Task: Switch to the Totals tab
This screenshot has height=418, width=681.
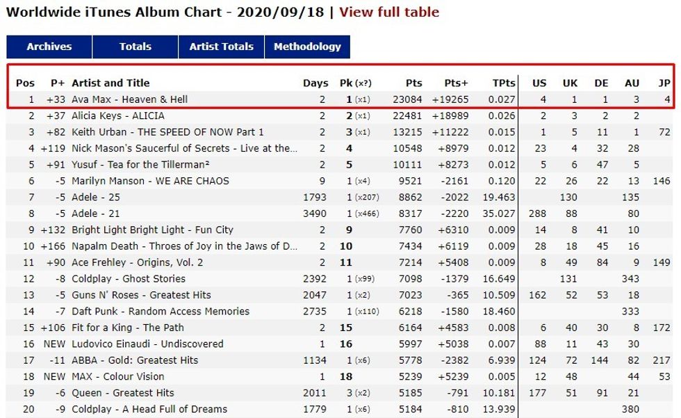Action: pos(135,47)
